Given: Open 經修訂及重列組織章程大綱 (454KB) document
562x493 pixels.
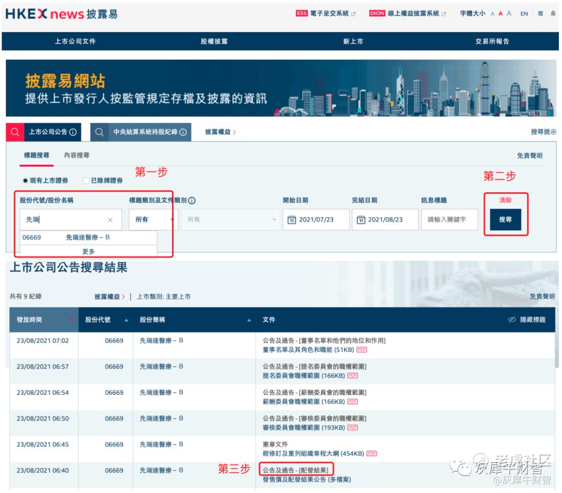Looking at the screenshot, I should pos(313,453).
